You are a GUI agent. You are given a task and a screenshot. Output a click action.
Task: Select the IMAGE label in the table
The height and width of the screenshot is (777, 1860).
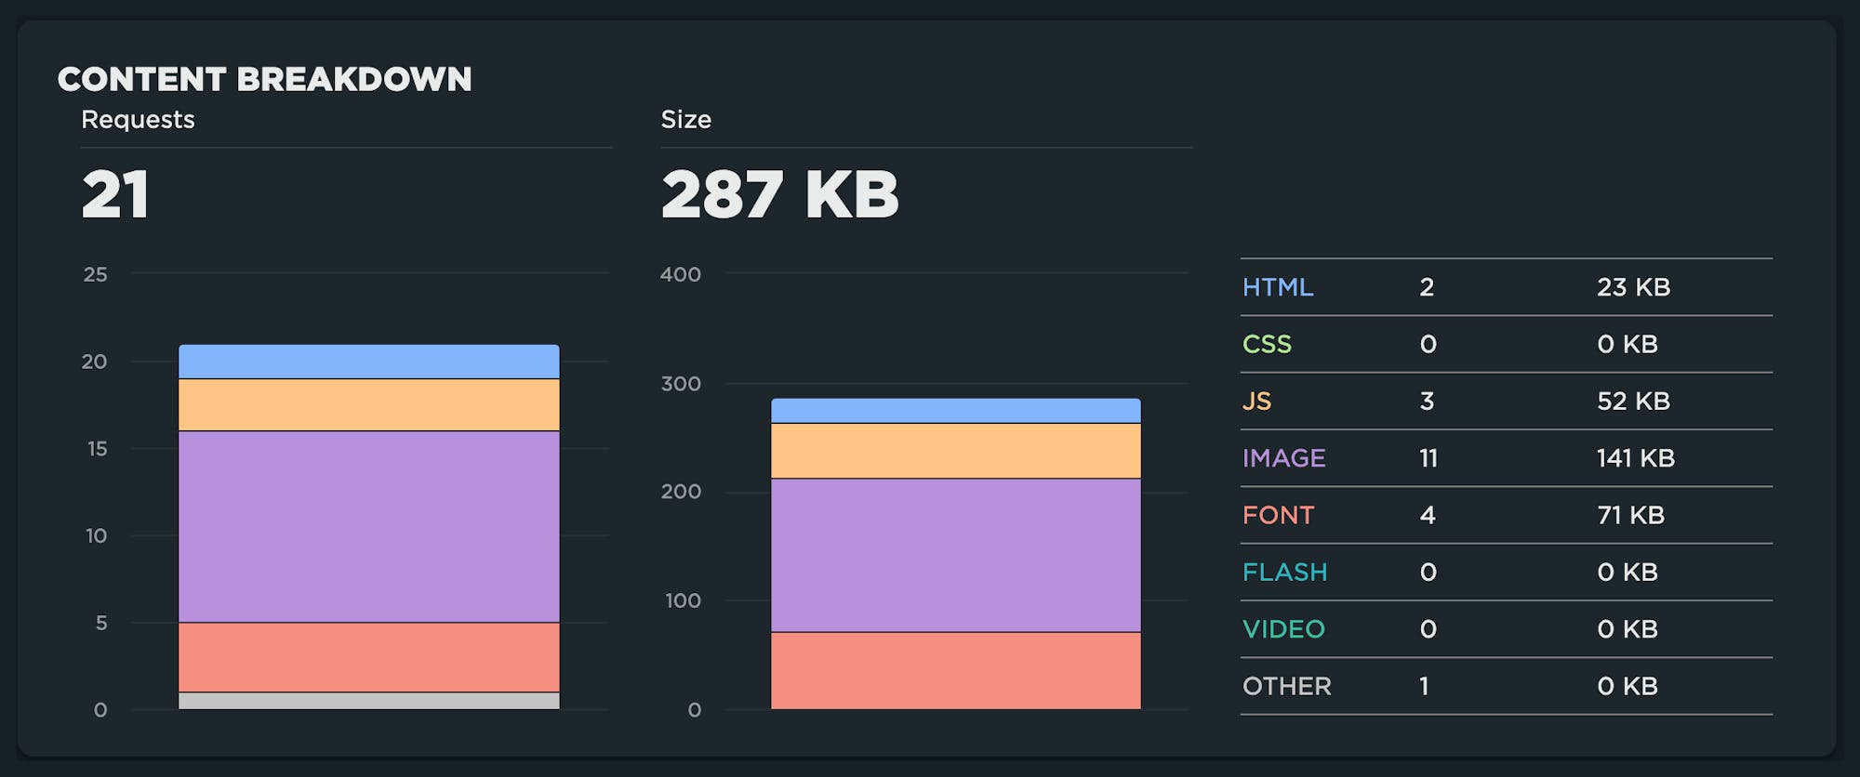tap(1283, 458)
